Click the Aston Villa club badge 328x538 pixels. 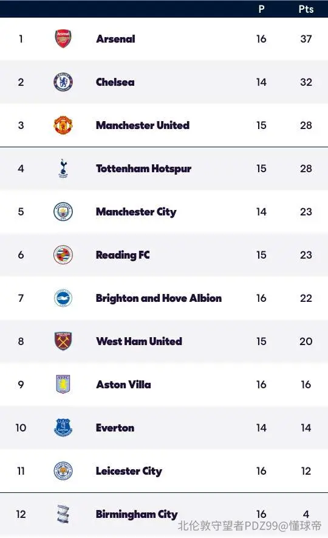[x=63, y=384]
